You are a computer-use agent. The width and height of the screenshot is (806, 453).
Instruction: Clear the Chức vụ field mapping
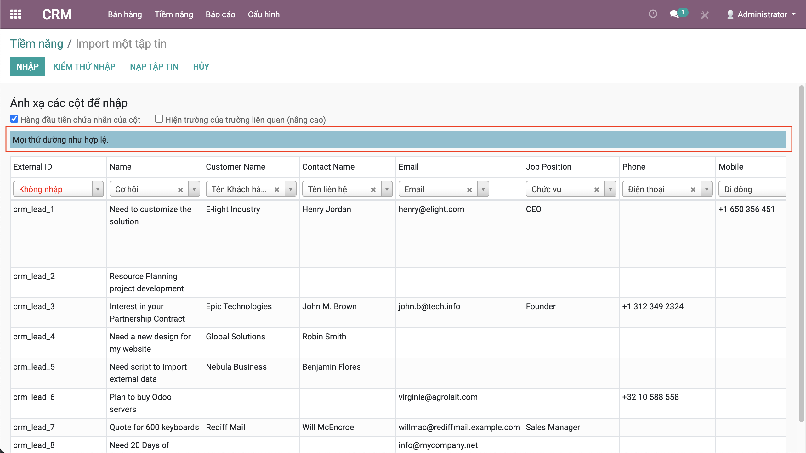point(597,190)
